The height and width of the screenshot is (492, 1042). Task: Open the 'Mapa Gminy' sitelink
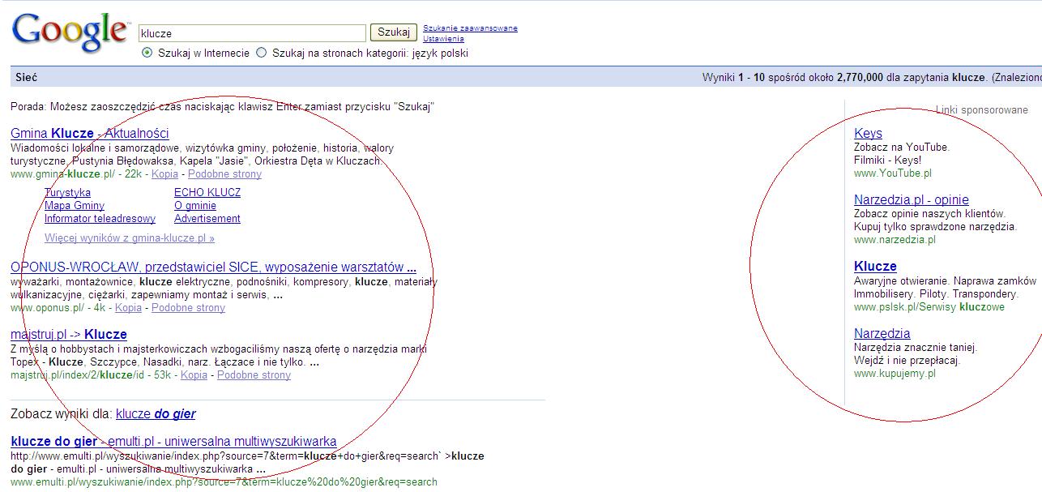(x=75, y=206)
